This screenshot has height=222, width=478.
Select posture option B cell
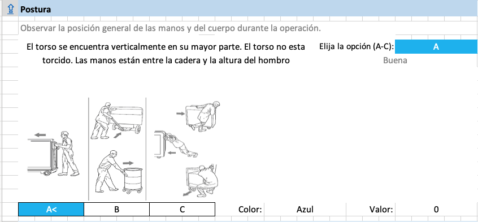[117, 209]
